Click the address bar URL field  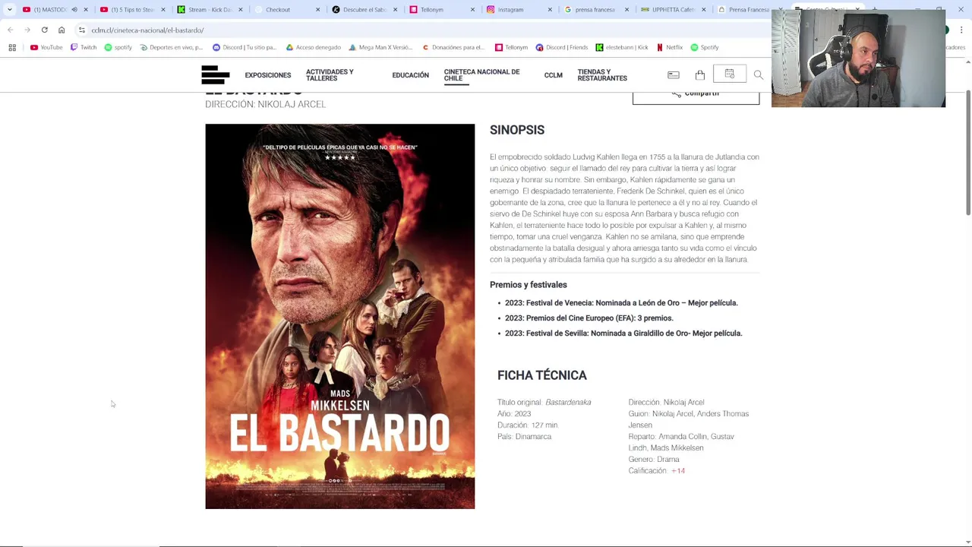pyautogui.click(x=425, y=30)
